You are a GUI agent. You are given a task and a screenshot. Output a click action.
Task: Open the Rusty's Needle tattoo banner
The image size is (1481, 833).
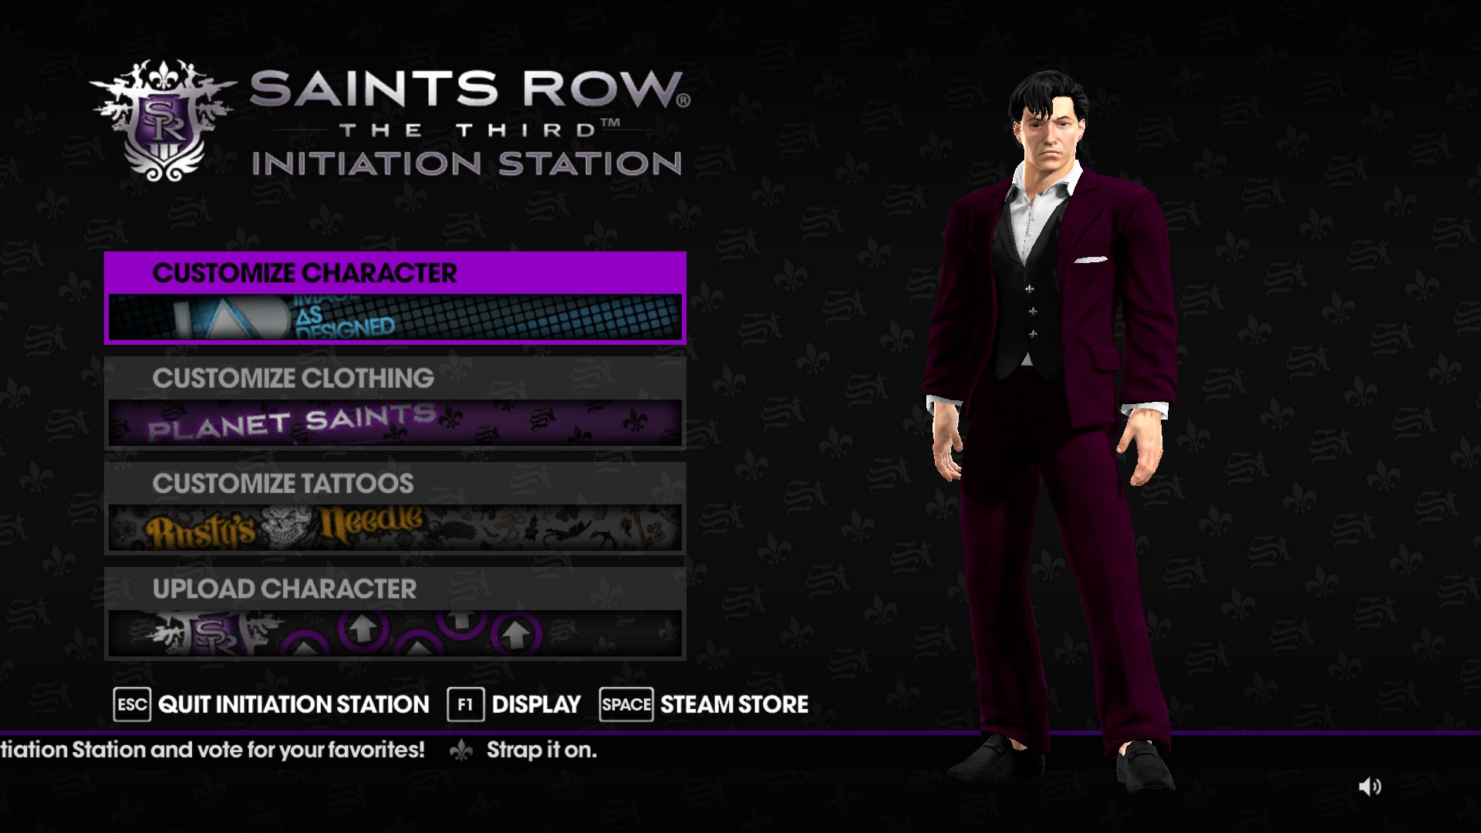click(395, 528)
